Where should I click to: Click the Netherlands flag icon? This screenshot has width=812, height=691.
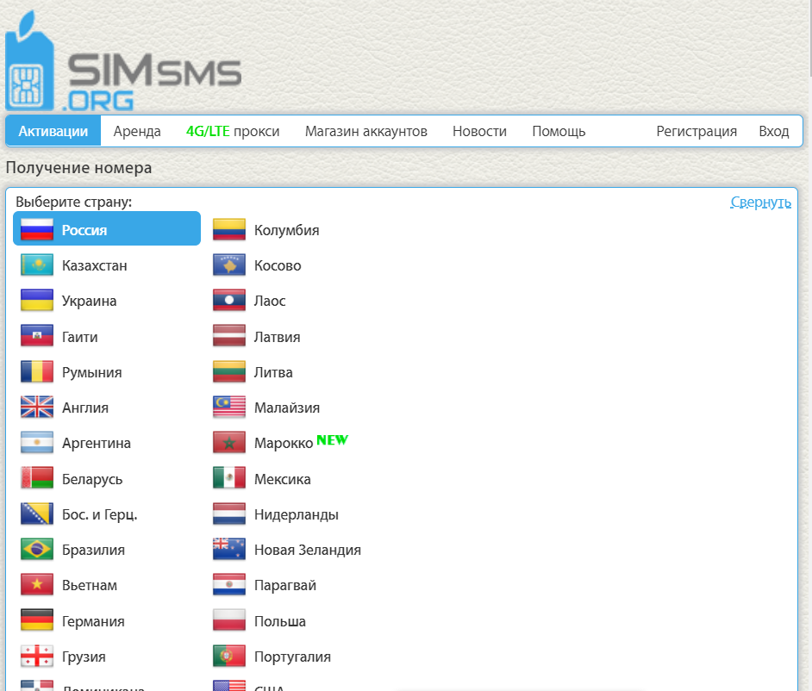coord(229,514)
